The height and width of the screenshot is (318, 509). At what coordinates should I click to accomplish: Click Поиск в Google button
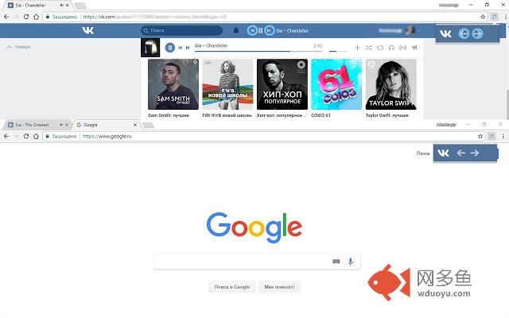pos(232,287)
